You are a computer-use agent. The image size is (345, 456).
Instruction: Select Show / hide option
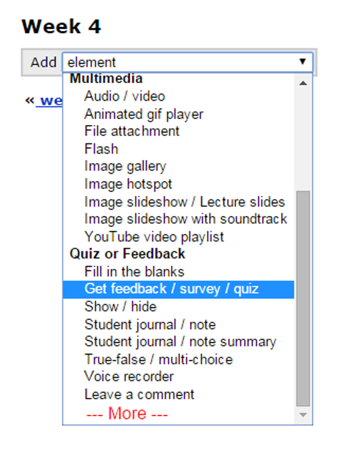pyautogui.click(x=179, y=307)
